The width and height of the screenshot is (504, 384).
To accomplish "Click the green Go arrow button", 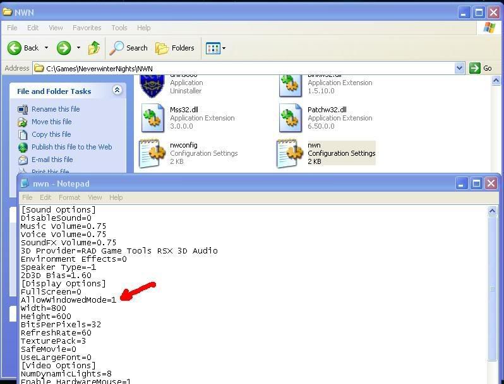I will point(474,68).
